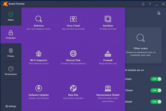Click the Ransomware Shield title text

tap(108, 95)
